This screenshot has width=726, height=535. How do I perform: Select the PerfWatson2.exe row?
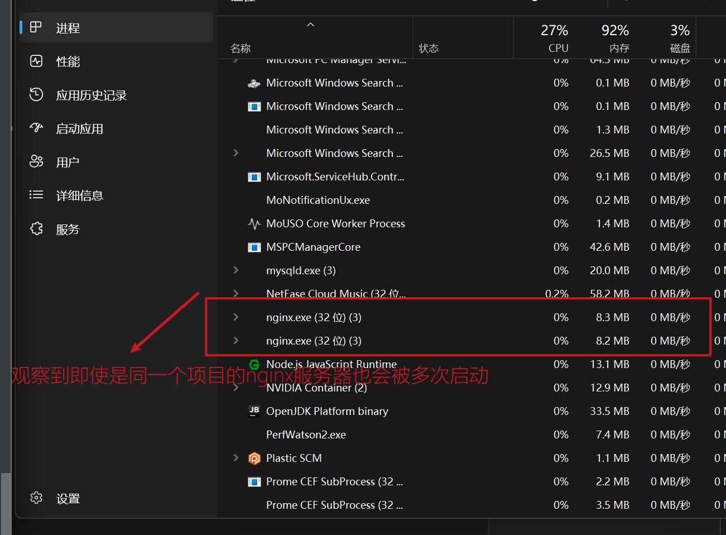472,434
